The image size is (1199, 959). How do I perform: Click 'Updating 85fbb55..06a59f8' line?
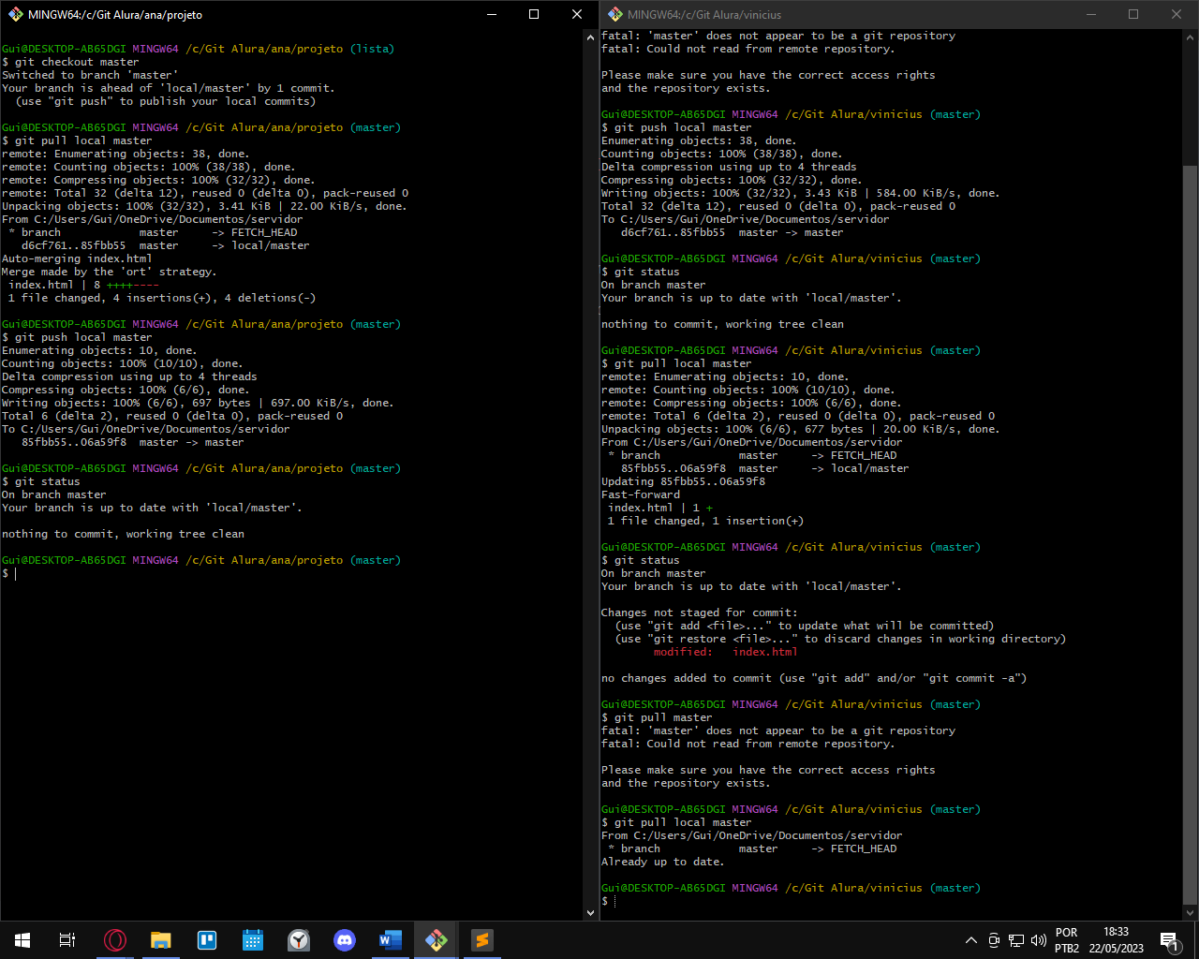pos(683,481)
